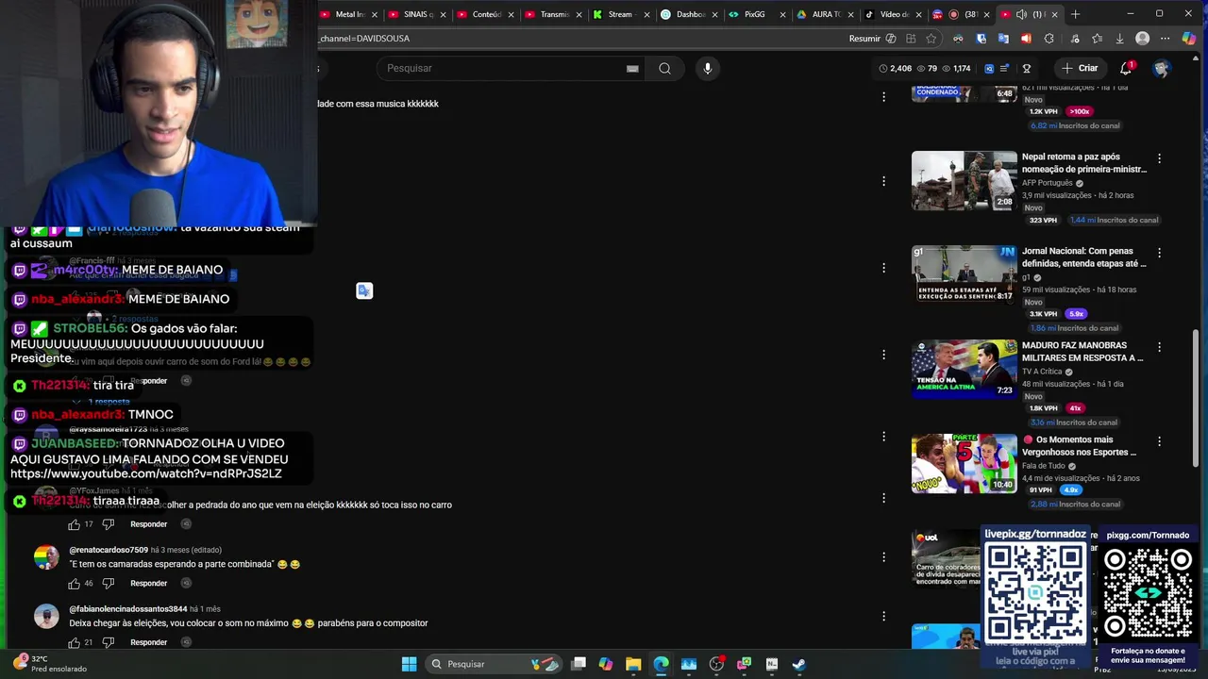
Task: Open Nepal retoma a paz video thumbnail
Action: click(x=965, y=180)
